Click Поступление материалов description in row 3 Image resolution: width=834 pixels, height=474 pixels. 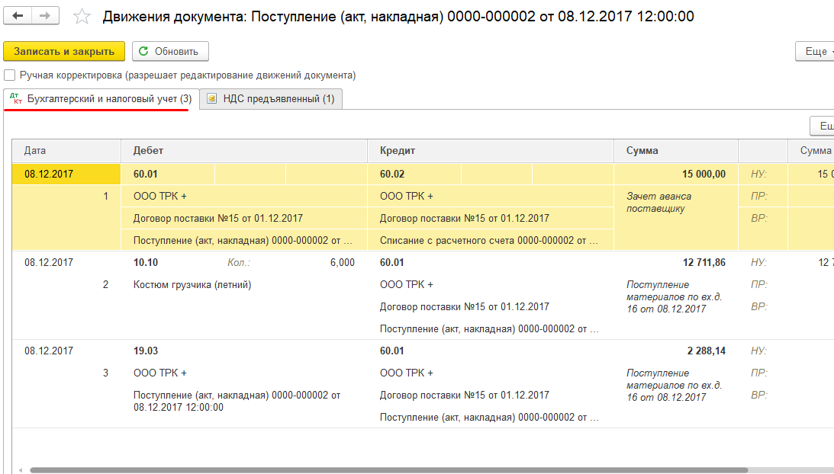tap(674, 385)
